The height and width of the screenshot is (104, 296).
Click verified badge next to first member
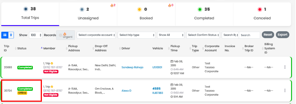tap(52, 64)
